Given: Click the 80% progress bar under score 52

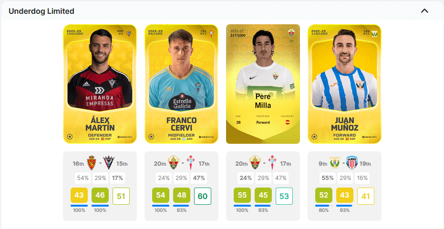Looking at the screenshot, I should pos(324,206).
